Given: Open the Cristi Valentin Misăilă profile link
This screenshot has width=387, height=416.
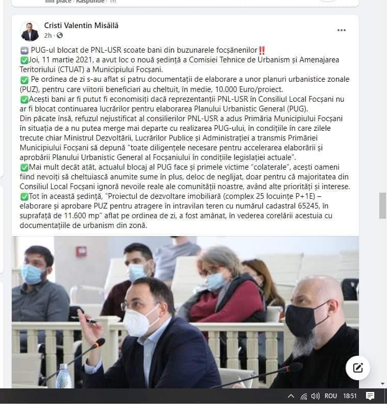Looking at the screenshot, I should pyautogui.click(x=81, y=26).
